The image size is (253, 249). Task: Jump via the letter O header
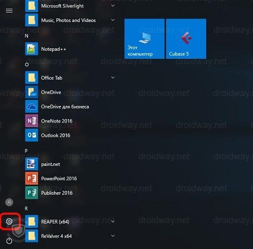coord(26,65)
